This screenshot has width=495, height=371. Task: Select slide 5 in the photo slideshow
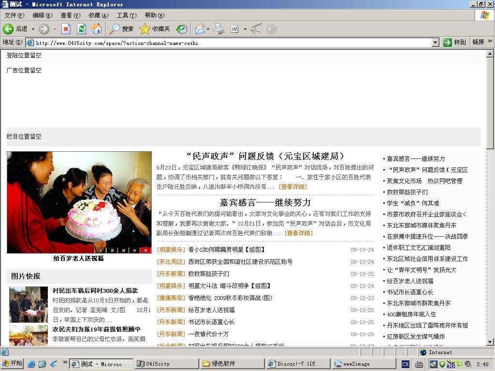click(146, 250)
